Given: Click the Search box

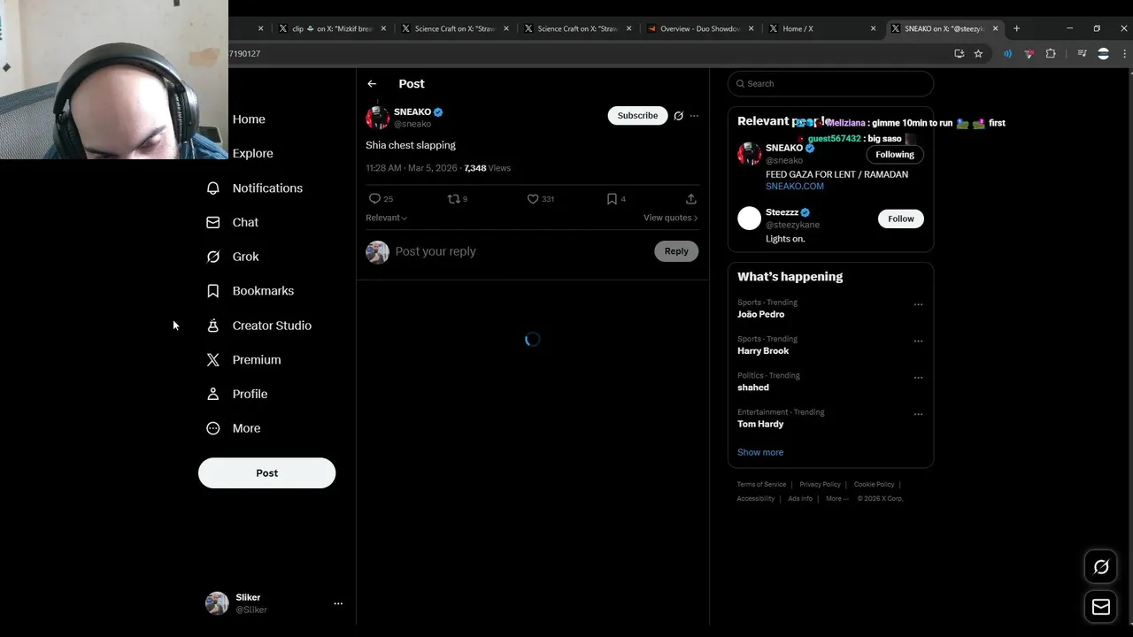Looking at the screenshot, I should pos(830,83).
